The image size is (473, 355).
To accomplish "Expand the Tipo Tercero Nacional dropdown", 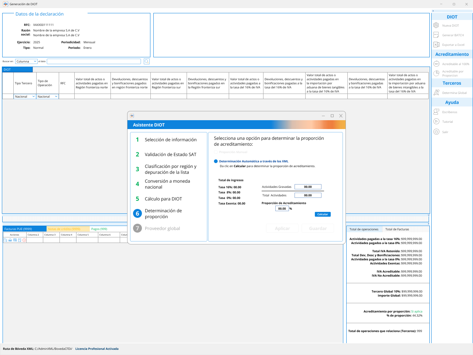I will tap(25, 97).
